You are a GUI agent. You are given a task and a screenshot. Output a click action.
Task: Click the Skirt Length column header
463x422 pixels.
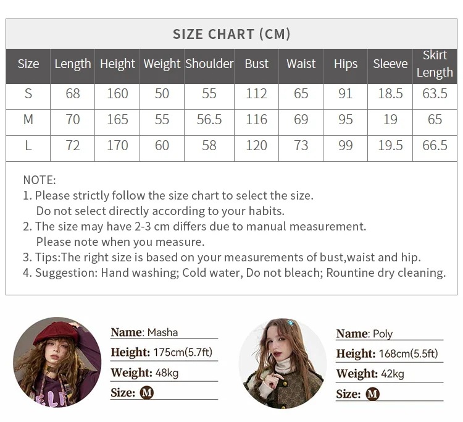[435, 64]
